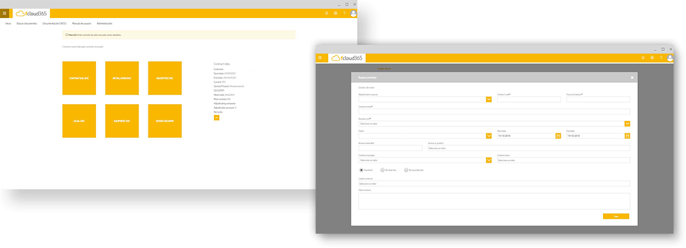The width and height of the screenshot is (686, 248).
Task: Open help question mark in front window
Action: click(x=661, y=58)
